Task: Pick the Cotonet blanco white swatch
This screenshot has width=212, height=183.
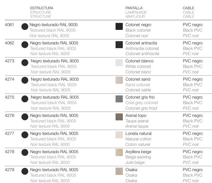Action: [119, 63]
